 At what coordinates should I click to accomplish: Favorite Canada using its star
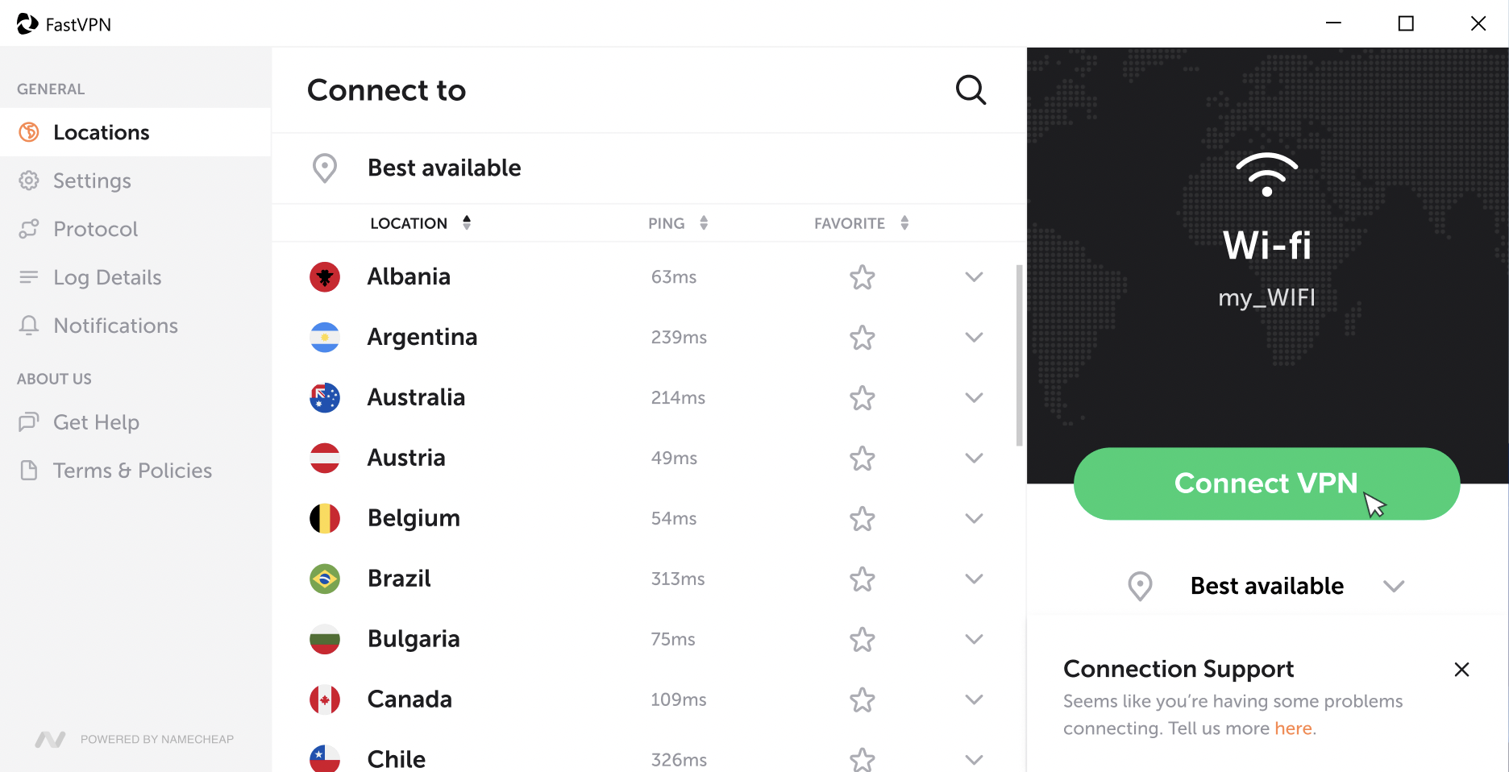point(863,700)
